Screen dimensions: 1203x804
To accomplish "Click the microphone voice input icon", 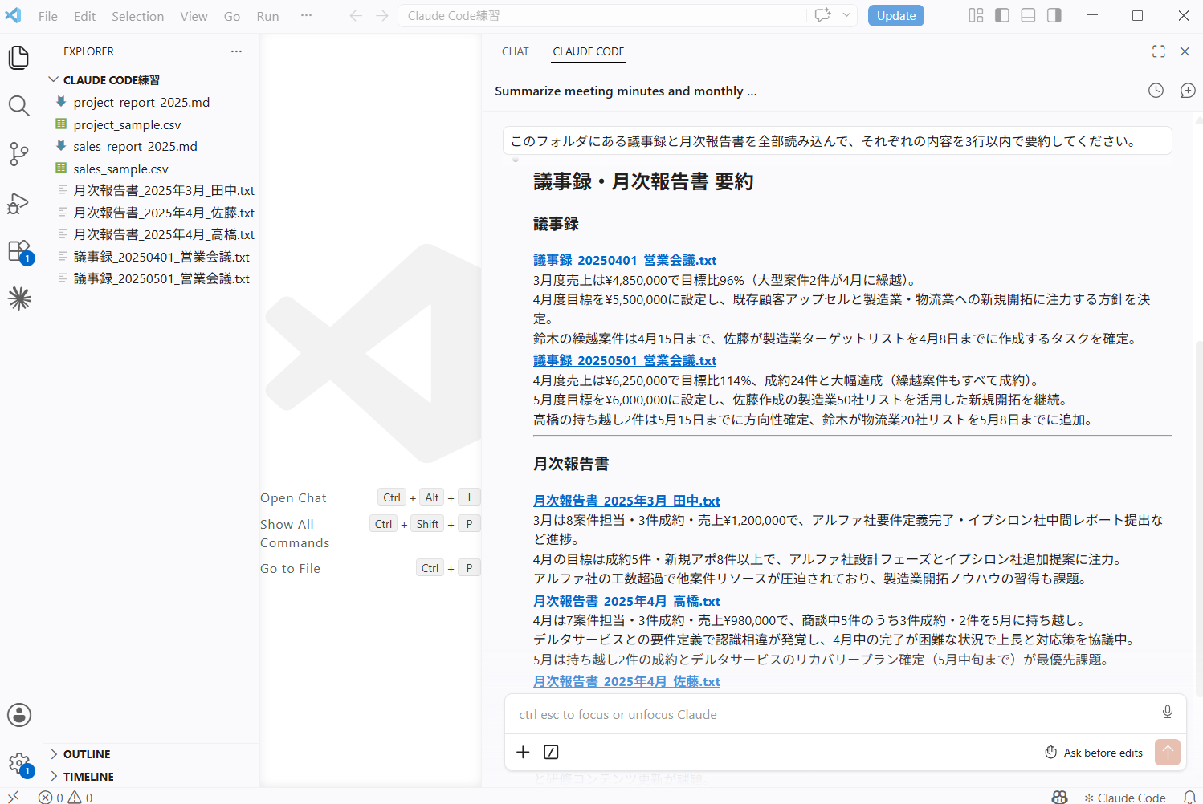I will pyautogui.click(x=1168, y=712).
